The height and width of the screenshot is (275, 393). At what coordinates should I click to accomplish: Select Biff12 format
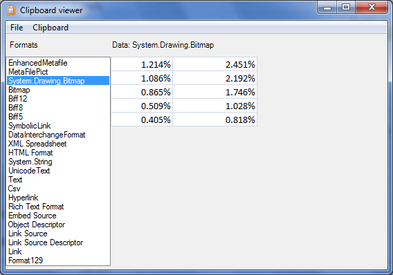58,99
